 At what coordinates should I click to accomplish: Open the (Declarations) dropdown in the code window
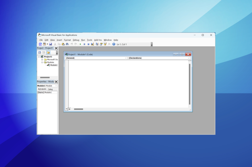189,58
